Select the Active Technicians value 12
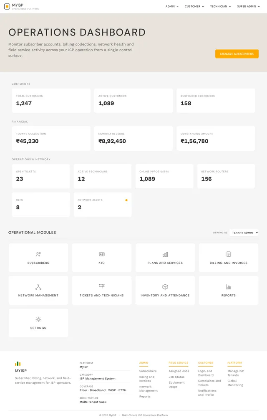Screen dimensions: 267x420 (81, 179)
